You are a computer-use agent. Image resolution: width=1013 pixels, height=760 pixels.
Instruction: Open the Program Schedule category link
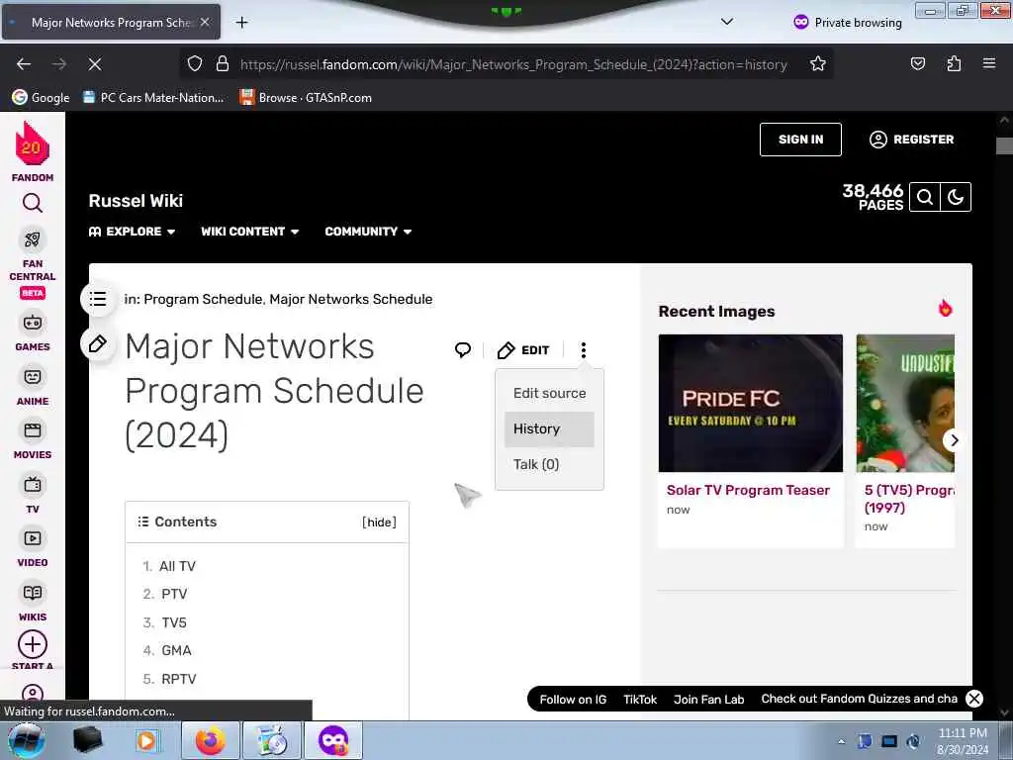[x=203, y=299]
